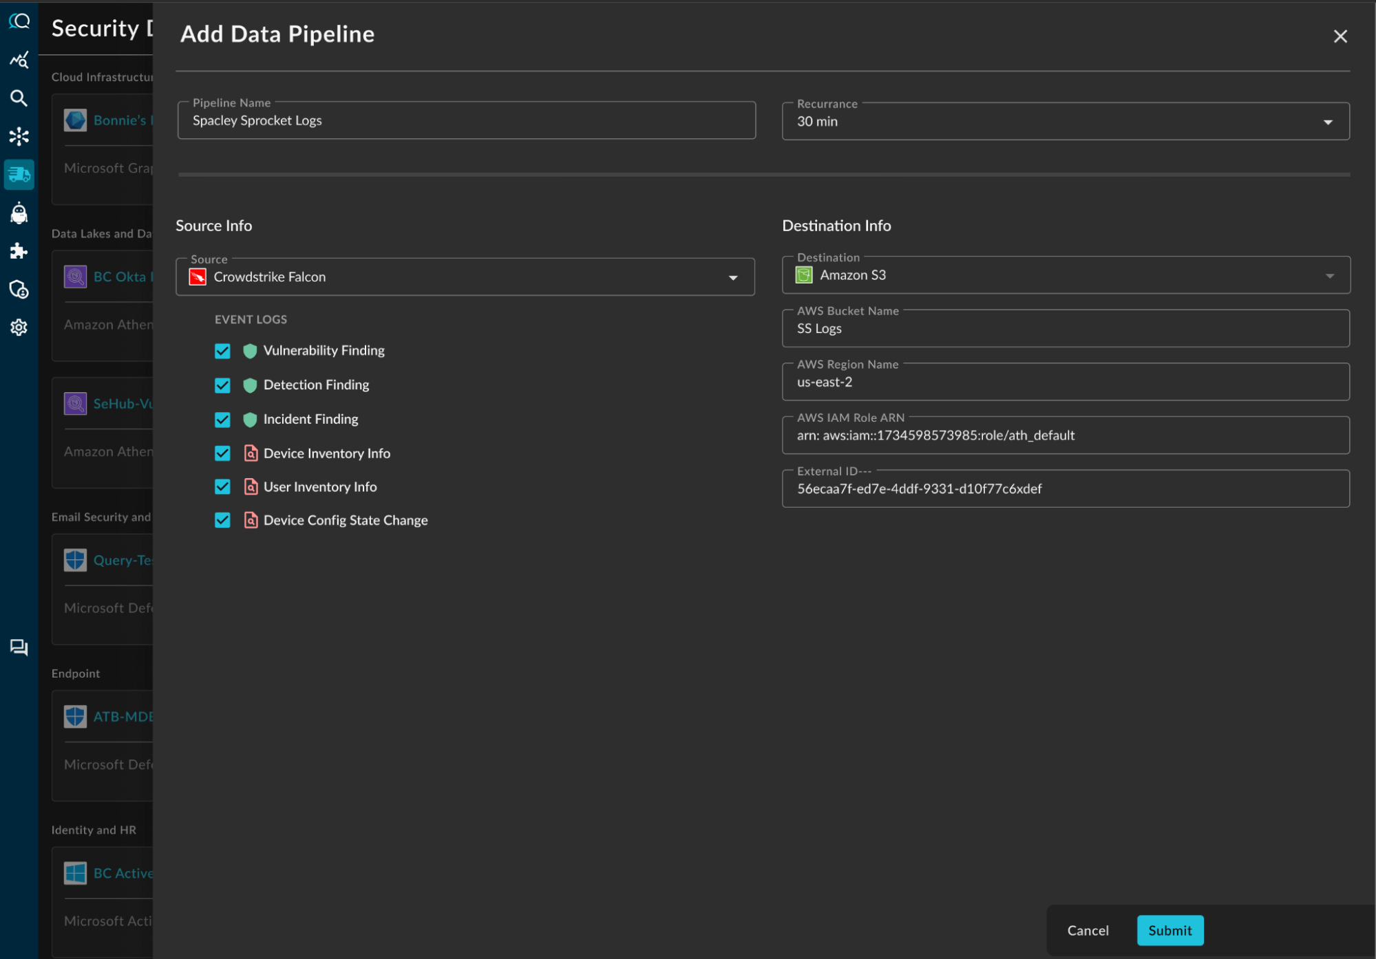1376x959 pixels.
Task: Click shield icon beside Vulnerability Finding
Action: 250,351
